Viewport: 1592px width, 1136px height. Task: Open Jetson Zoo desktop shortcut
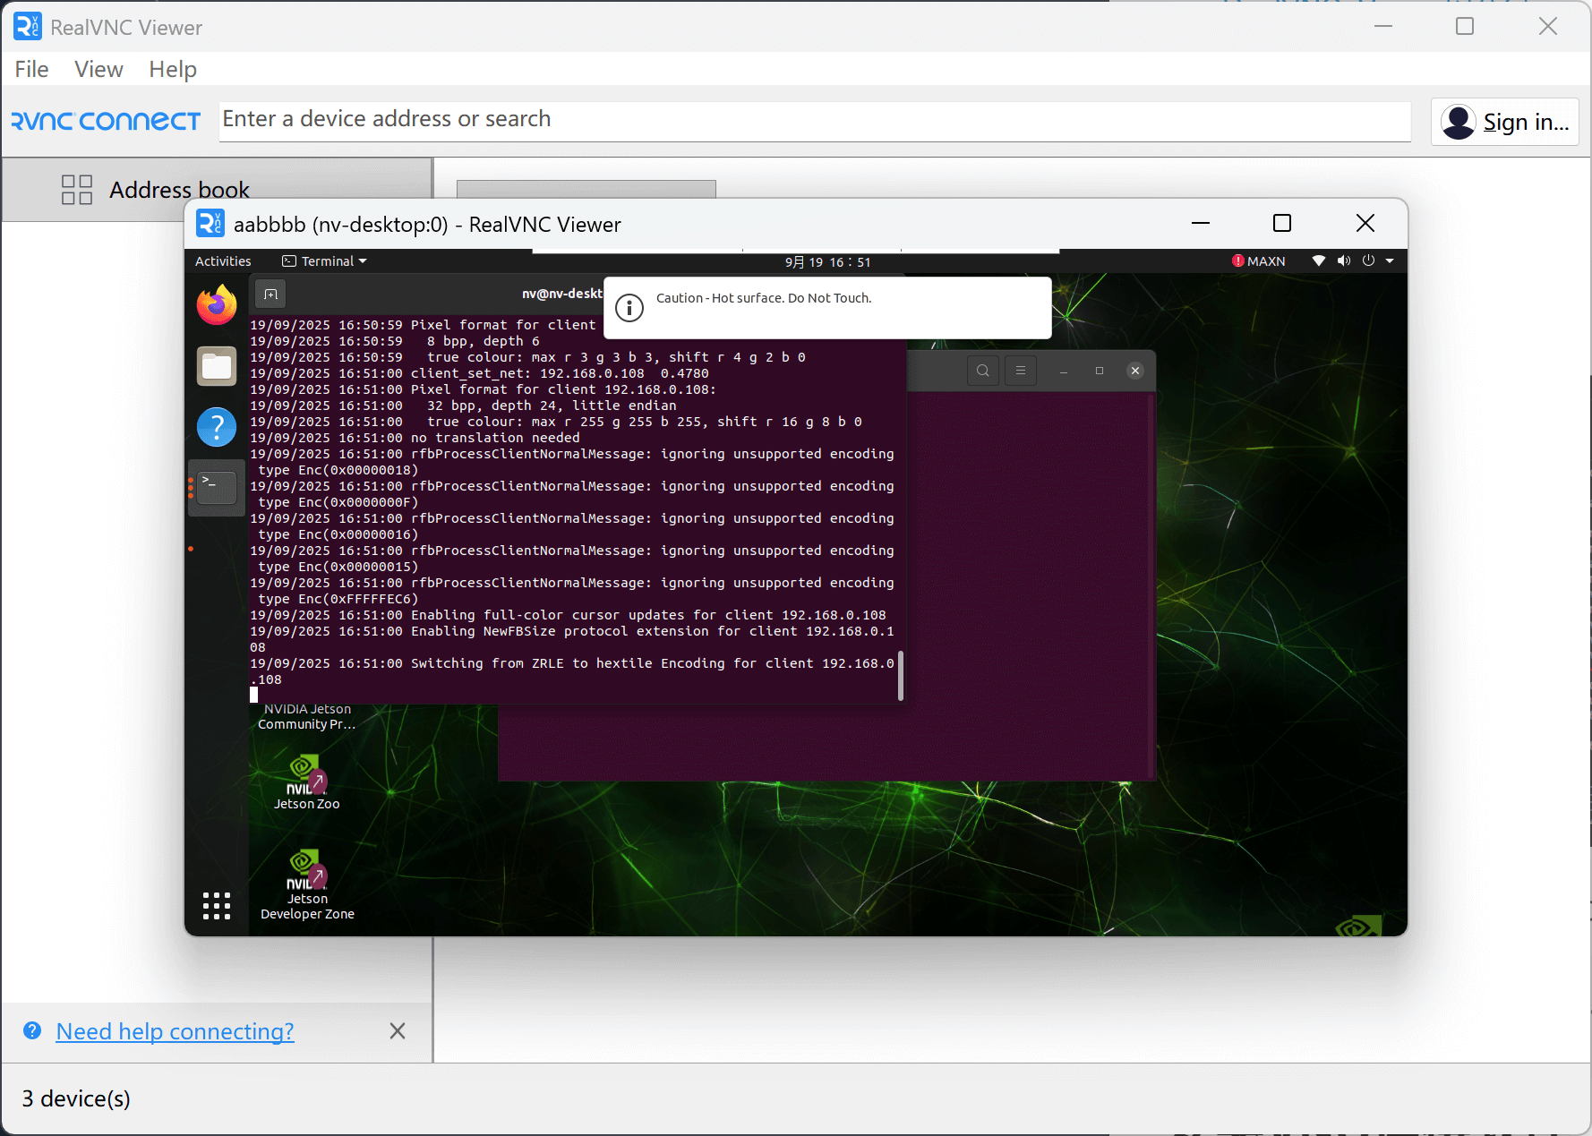point(306,781)
